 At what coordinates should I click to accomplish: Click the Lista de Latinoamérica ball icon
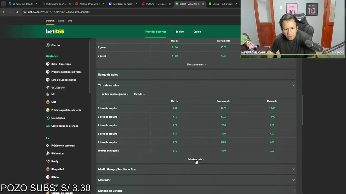point(48,80)
